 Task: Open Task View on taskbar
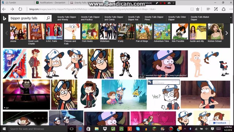[72, 129]
